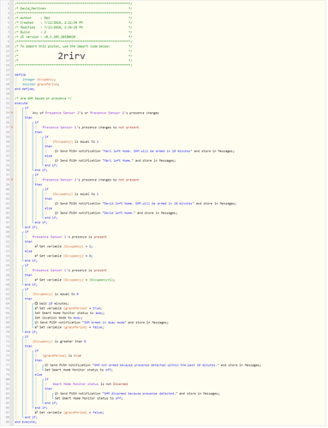
Task: Click the 'end execute;' line
Action: click(x=26, y=422)
